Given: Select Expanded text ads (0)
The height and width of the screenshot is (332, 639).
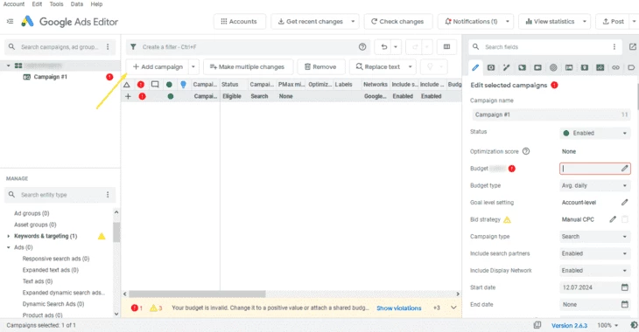Looking at the screenshot, I should pyautogui.click(x=51, y=270).
